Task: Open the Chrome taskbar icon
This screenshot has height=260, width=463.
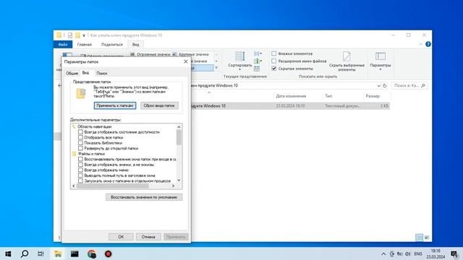Action: tap(92, 253)
